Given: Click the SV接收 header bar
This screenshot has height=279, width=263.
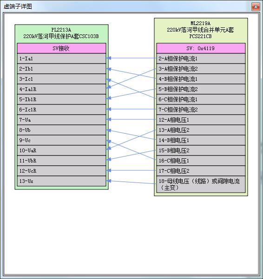Looking at the screenshot, I should pyautogui.click(x=62, y=48).
